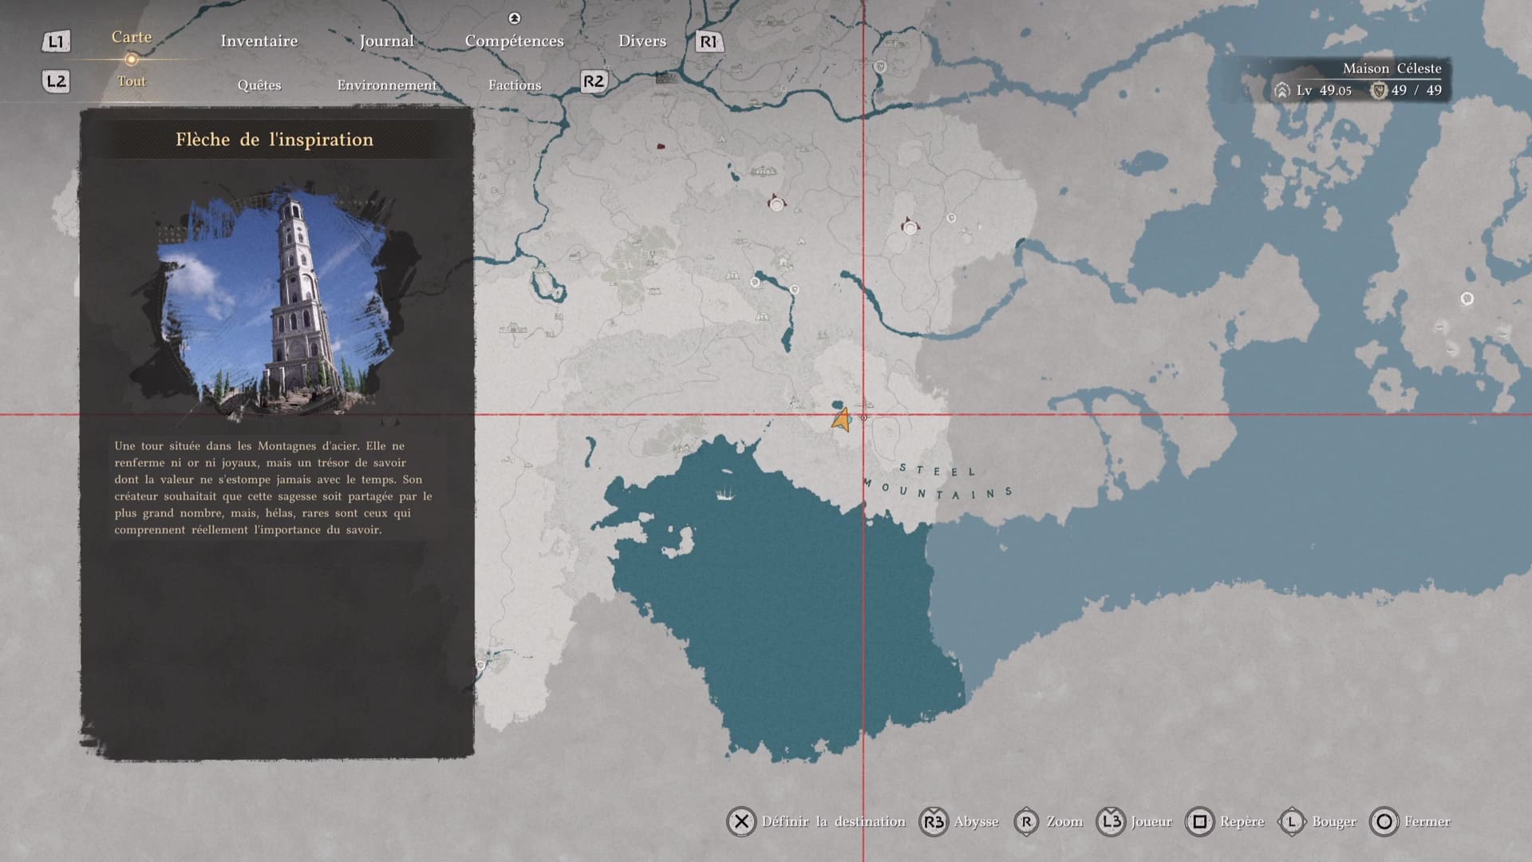The image size is (1532, 862).
Task: Click the circle Fermer button
Action: click(x=1384, y=821)
